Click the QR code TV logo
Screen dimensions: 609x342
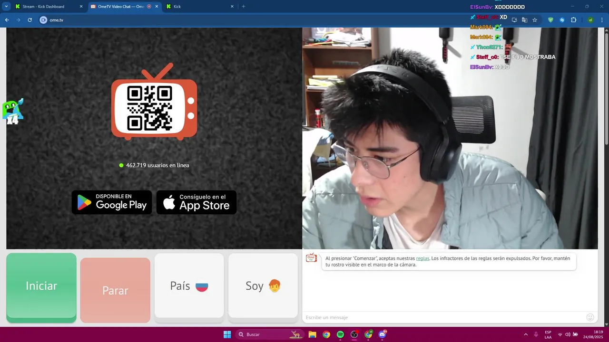(x=154, y=103)
